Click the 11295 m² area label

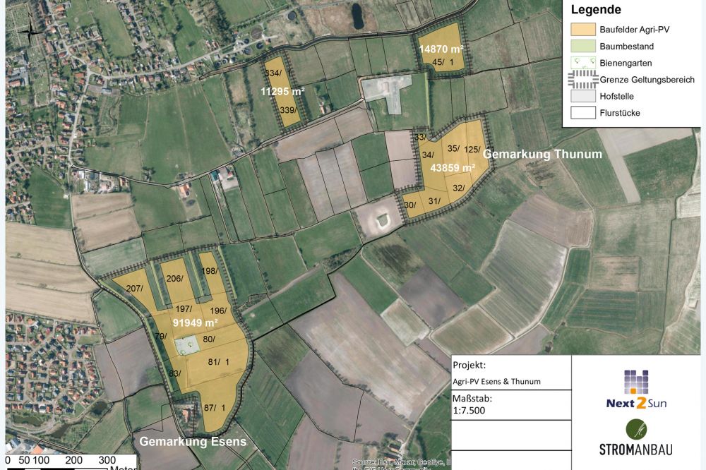(282, 92)
